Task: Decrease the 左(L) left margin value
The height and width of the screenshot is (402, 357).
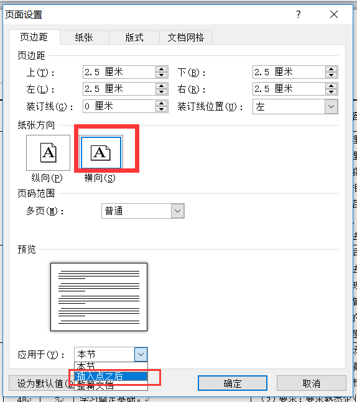Action: click(162, 92)
